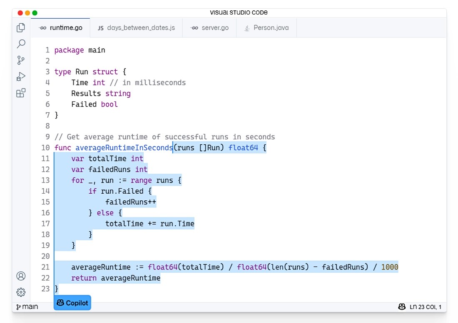This screenshot has height=323, width=458.
Task: Click the 'Get average runtime' comment line
Action: pos(165,137)
